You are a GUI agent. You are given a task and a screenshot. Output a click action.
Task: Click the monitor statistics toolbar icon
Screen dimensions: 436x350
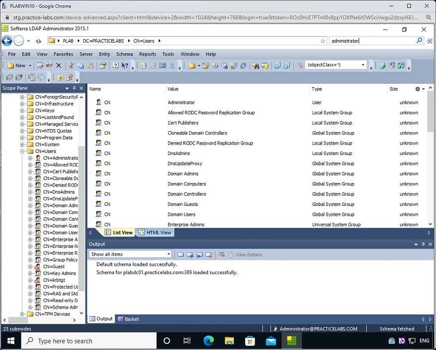[162, 65]
